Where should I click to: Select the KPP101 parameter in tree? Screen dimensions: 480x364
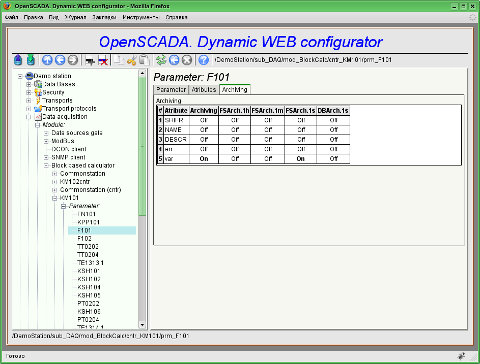point(89,222)
